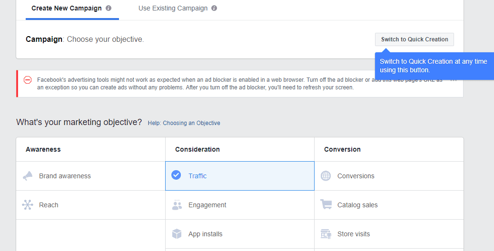Click the Traffic checkmark icon
Image resolution: width=494 pixels, height=251 pixels.
tap(176, 175)
